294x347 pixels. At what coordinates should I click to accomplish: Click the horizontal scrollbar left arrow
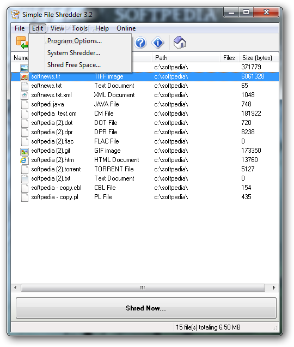[15, 288]
